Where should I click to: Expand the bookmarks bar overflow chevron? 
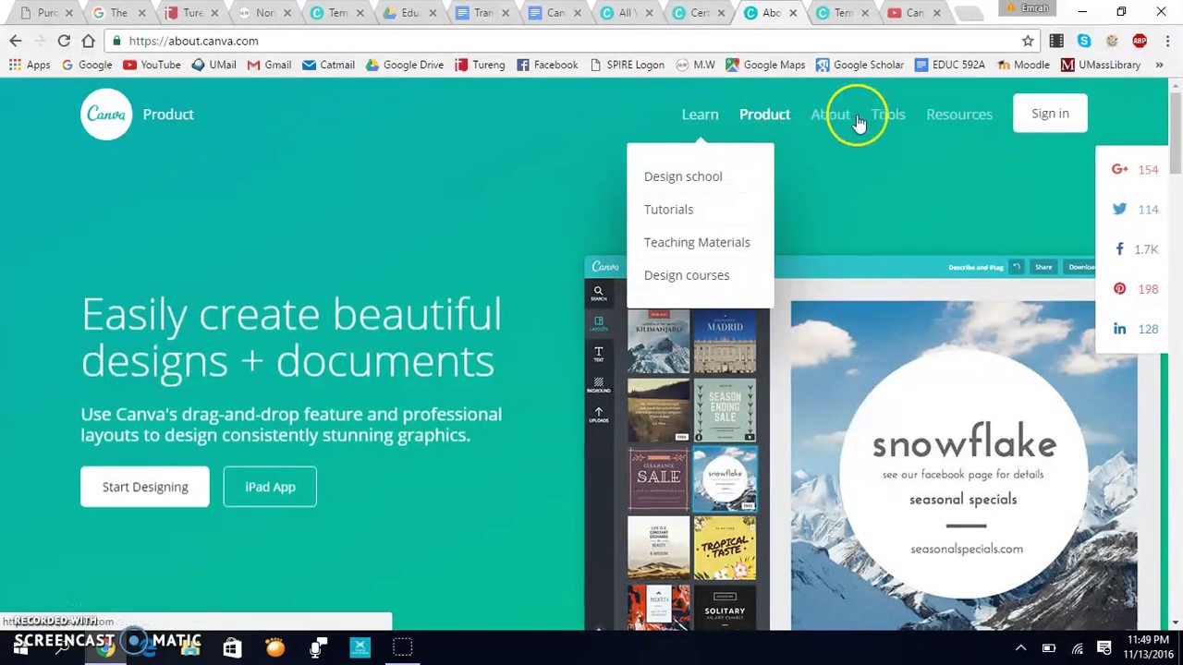(x=1161, y=65)
